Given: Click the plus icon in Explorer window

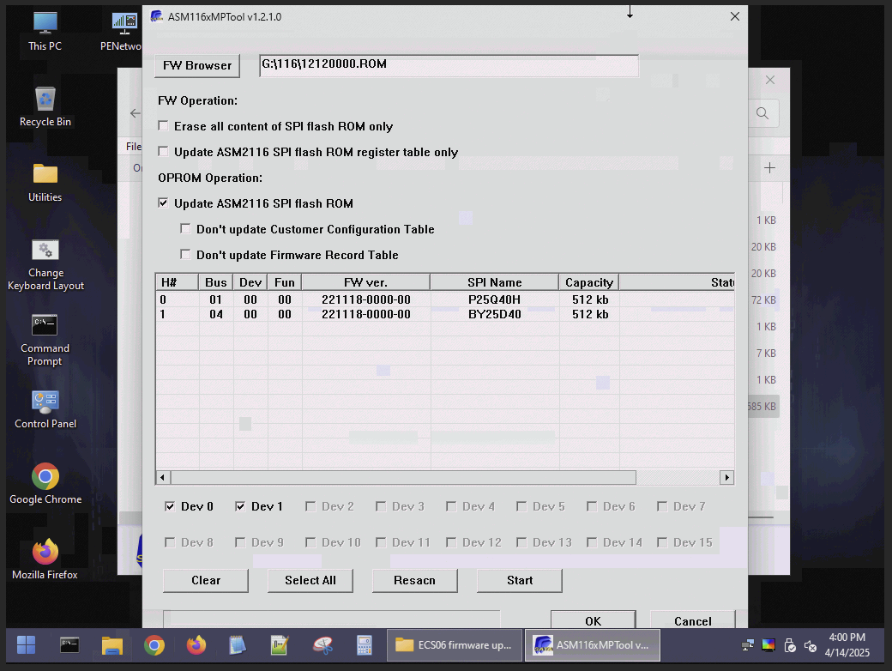Looking at the screenshot, I should pos(769,168).
